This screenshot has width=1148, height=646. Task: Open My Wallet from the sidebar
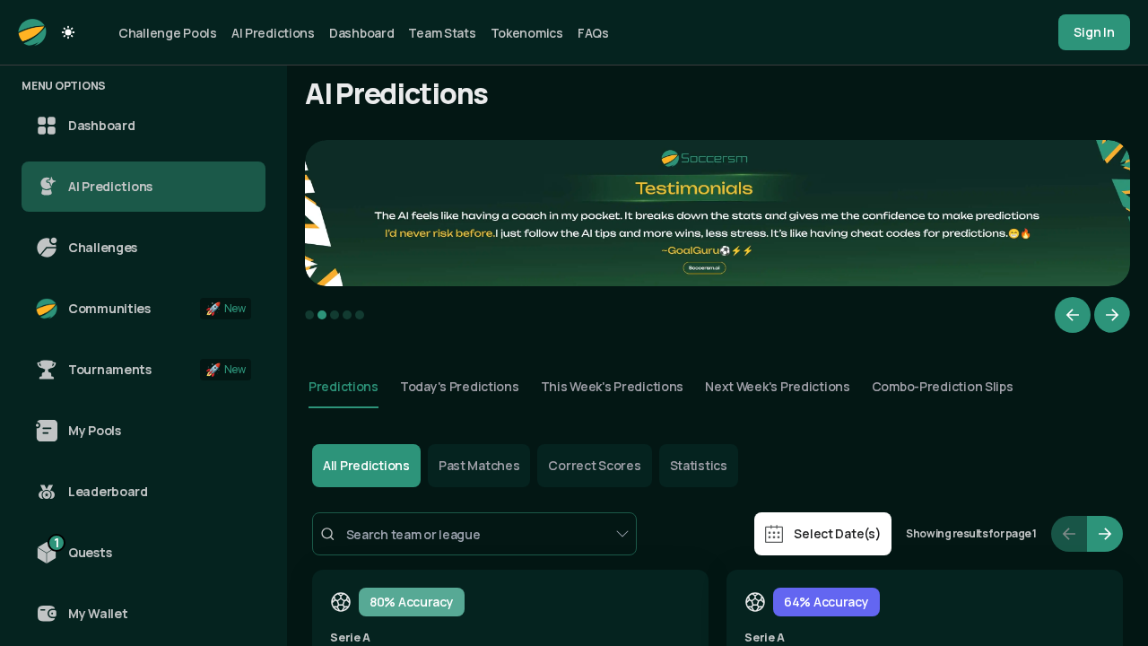97,614
